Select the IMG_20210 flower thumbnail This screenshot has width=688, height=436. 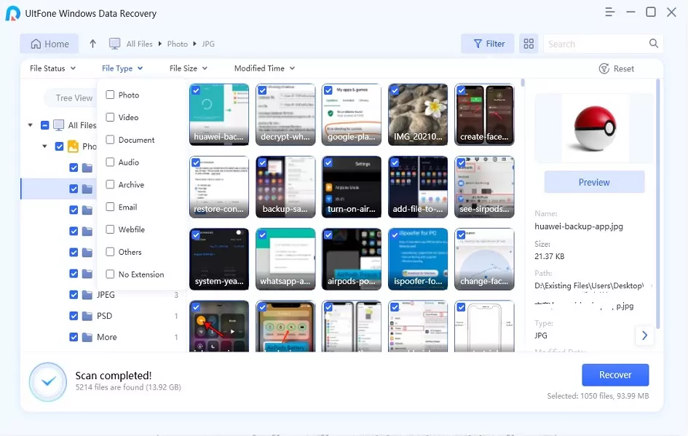point(417,114)
